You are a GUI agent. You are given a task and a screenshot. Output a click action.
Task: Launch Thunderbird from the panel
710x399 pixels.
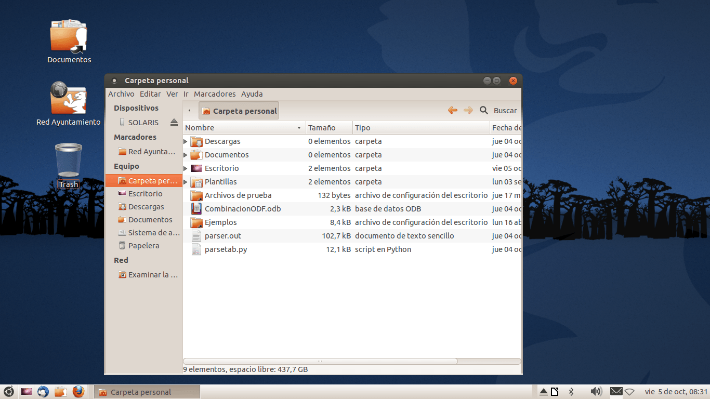pyautogui.click(x=43, y=392)
